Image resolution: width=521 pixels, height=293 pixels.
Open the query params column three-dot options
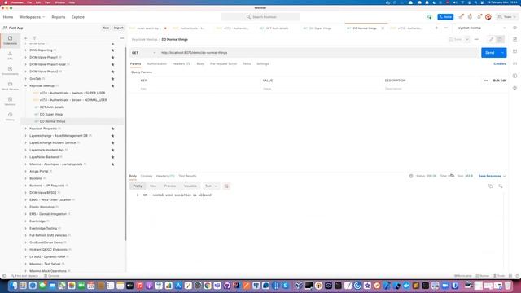coord(486,81)
